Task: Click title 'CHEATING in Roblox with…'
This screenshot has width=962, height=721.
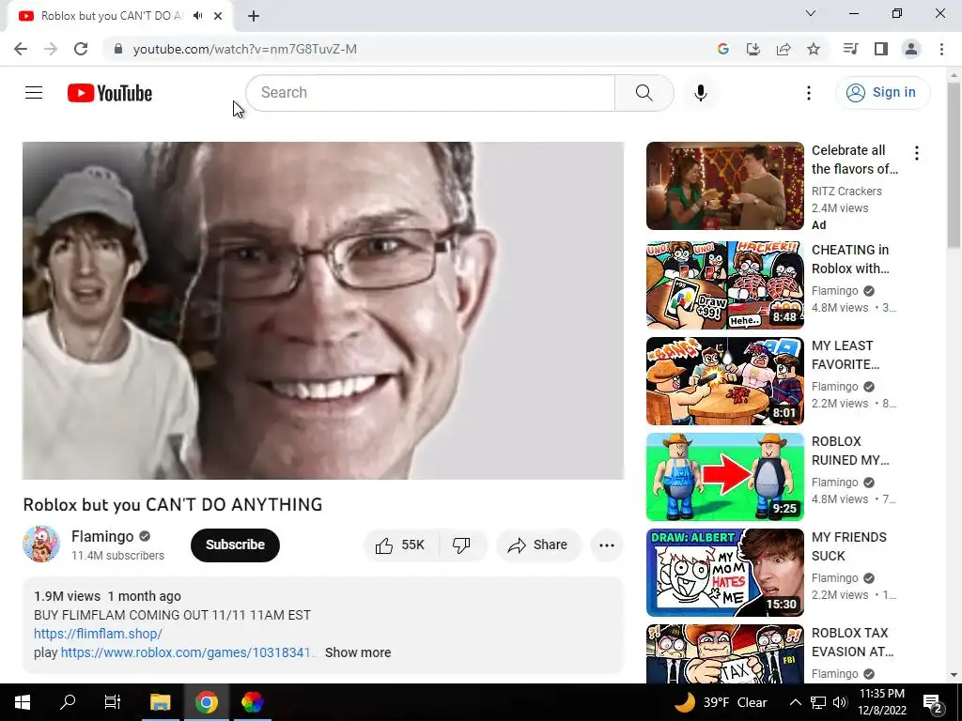Action: pos(850,259)
